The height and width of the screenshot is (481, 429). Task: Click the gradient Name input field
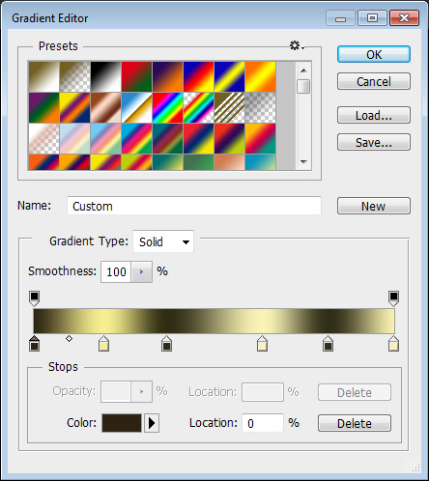point(194,206)
